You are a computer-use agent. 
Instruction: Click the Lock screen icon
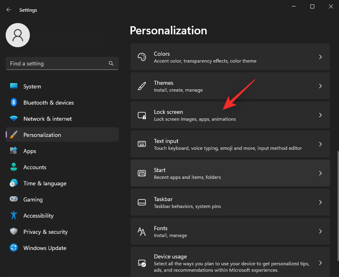[142, 115]
